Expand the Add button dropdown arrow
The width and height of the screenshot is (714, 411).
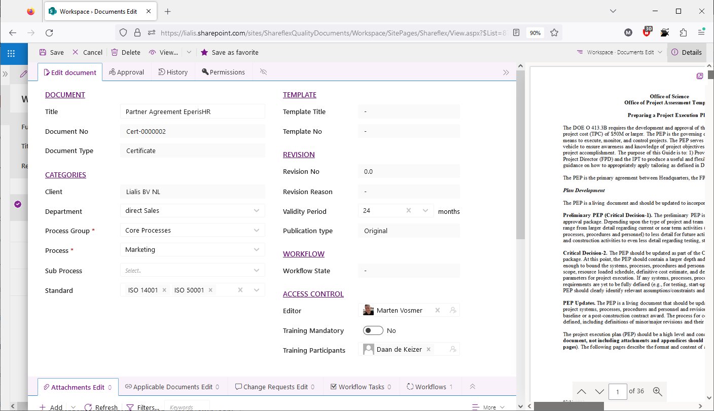73,407
